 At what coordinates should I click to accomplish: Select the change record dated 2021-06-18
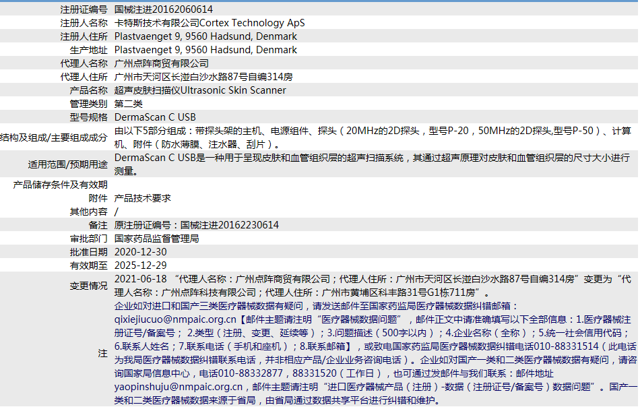point(373,286)
